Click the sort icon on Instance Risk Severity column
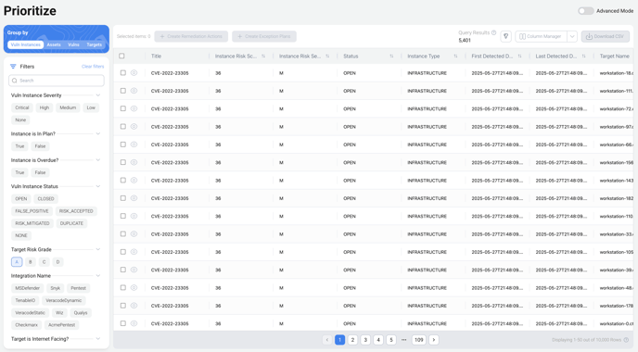This screenshot has height=352, width=638. pyautogui.click(x=327, y=57)
